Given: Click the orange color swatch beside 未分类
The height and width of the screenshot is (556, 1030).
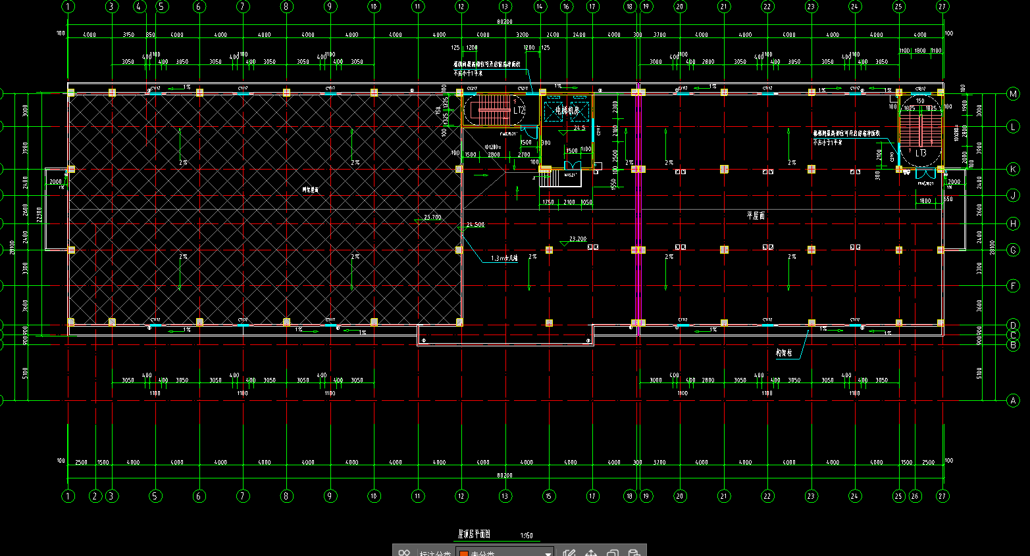Looking at the screenshot, I should pyautogui.click(x=463, y=553).
